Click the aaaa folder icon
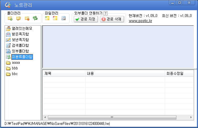The height and width of the screenshot is (128, 198). [8, 63]
